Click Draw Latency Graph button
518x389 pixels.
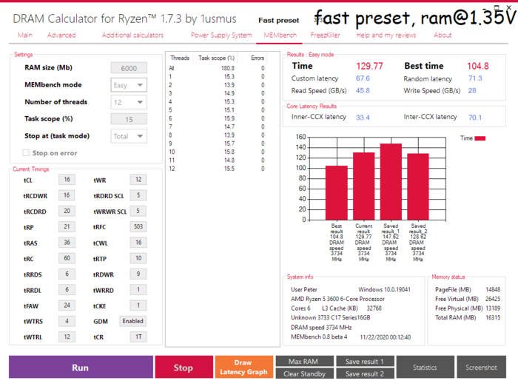(243, 368)
